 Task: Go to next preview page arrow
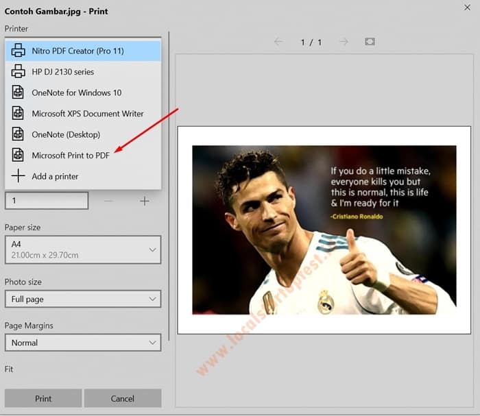344,42
